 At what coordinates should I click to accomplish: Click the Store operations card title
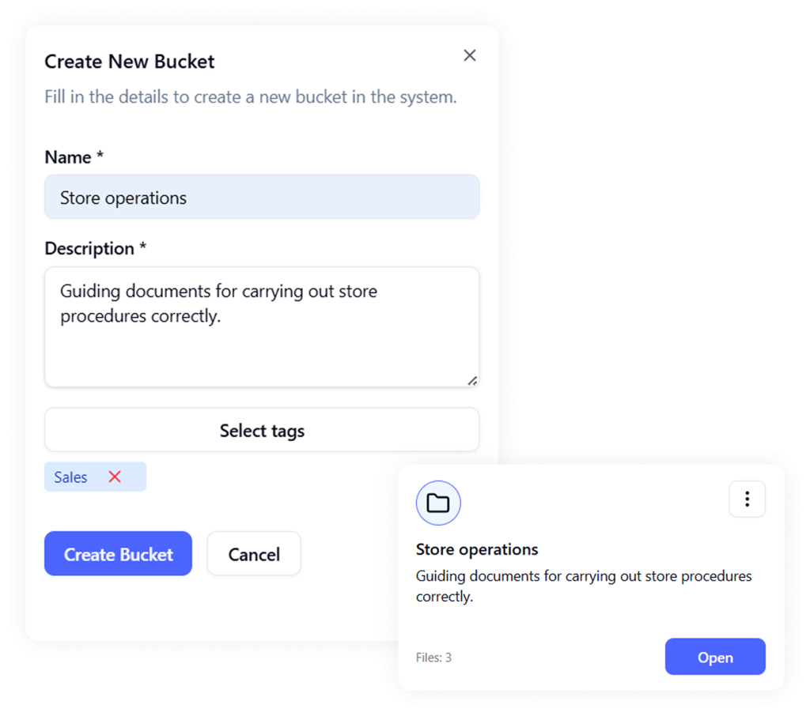[477, 549]
